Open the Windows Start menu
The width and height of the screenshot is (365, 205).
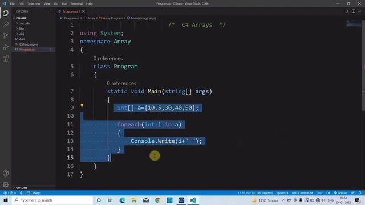click(x=6, y=200)
